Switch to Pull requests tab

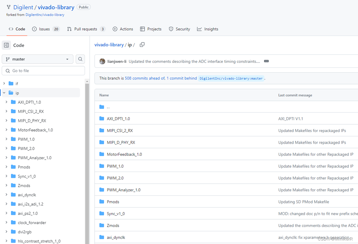pos(86,29)
